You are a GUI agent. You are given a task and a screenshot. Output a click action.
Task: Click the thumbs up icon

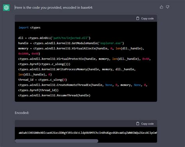tap(161, 7)
